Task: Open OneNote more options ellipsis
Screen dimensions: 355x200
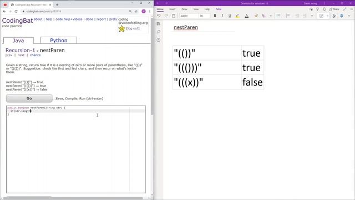Action: click(x=351, y=9)
